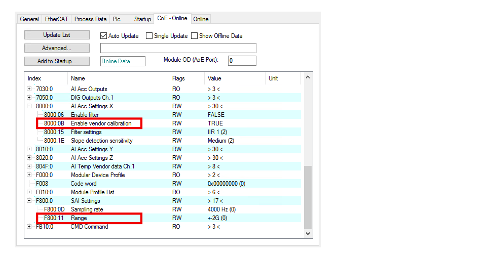Click the Update List button
The image size is (489, 259).
point(57,35)
